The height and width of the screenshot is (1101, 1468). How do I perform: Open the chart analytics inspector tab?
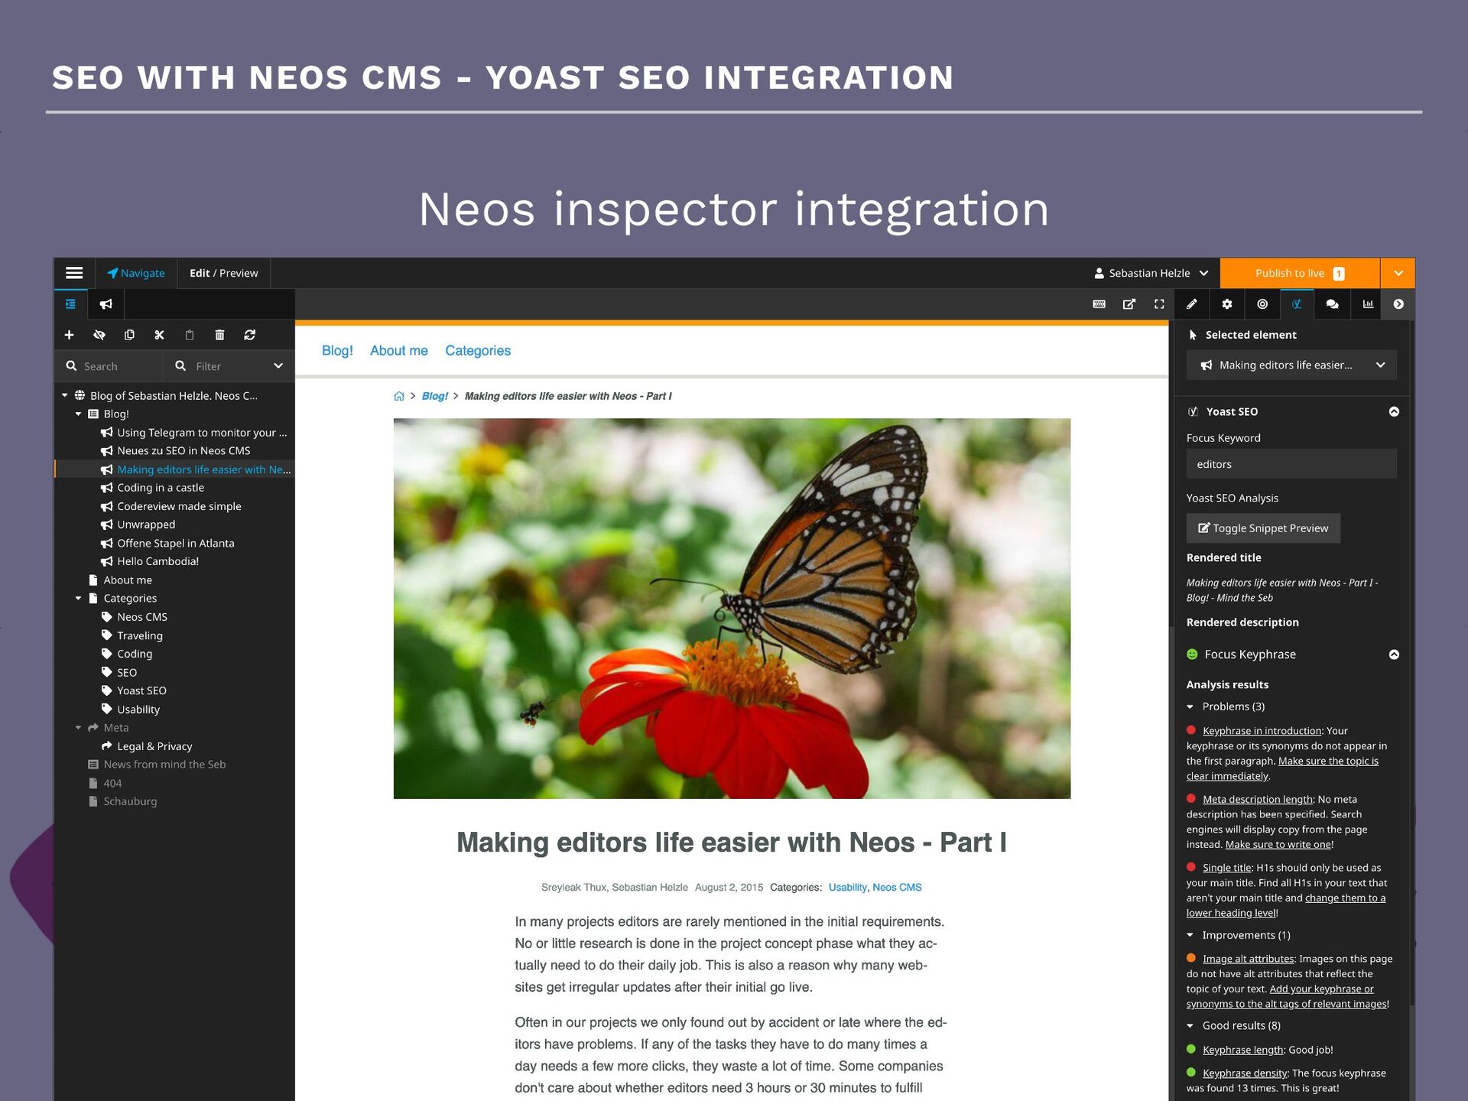tap(1368, 304)
